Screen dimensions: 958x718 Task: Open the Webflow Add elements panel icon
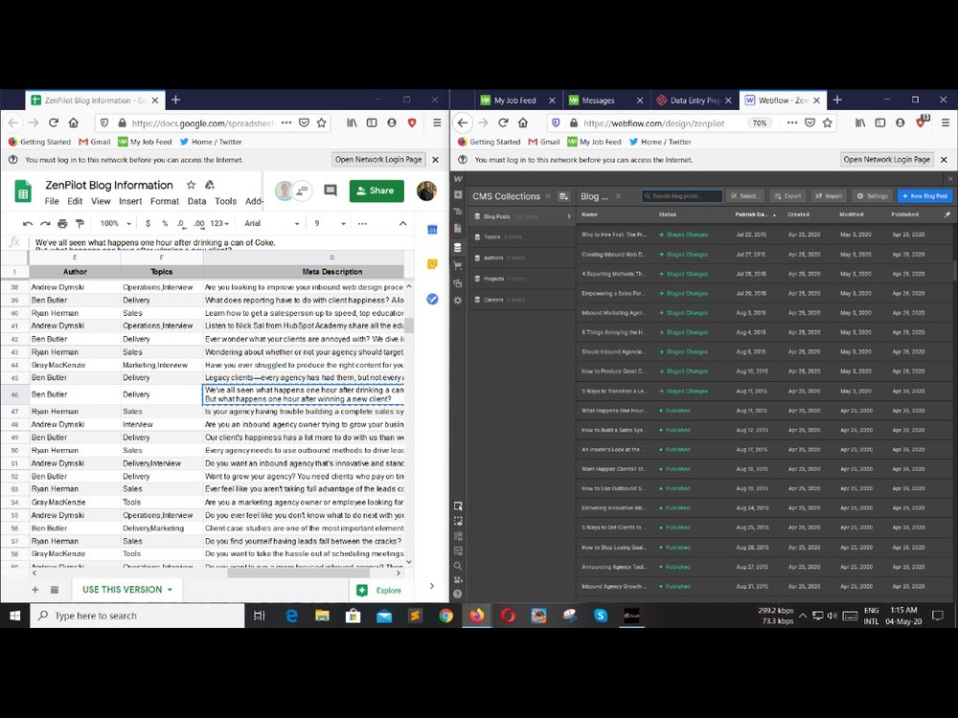coord(458,194)
